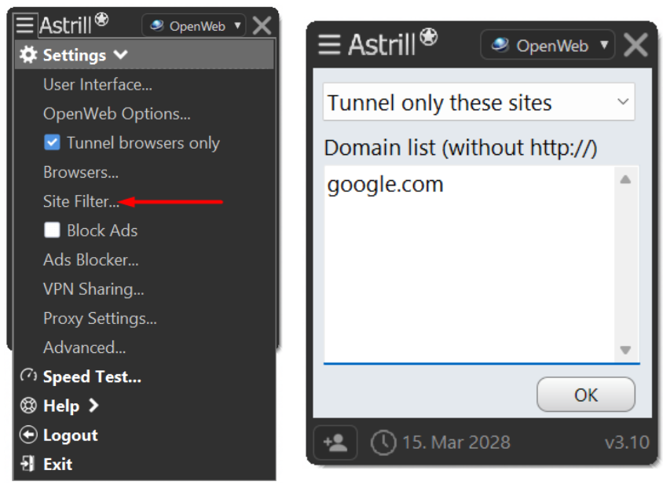663x489 pixels.
Task: Click scroll down arrow in domain list
Action: tap(625, 350)
